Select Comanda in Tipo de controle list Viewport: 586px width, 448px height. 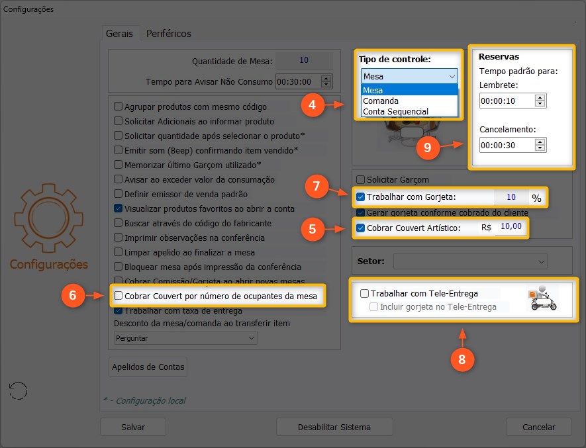point(380,101)
